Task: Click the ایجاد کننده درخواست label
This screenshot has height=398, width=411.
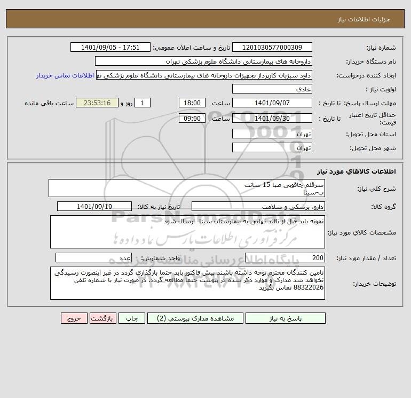Action: (x=366, y=75)
